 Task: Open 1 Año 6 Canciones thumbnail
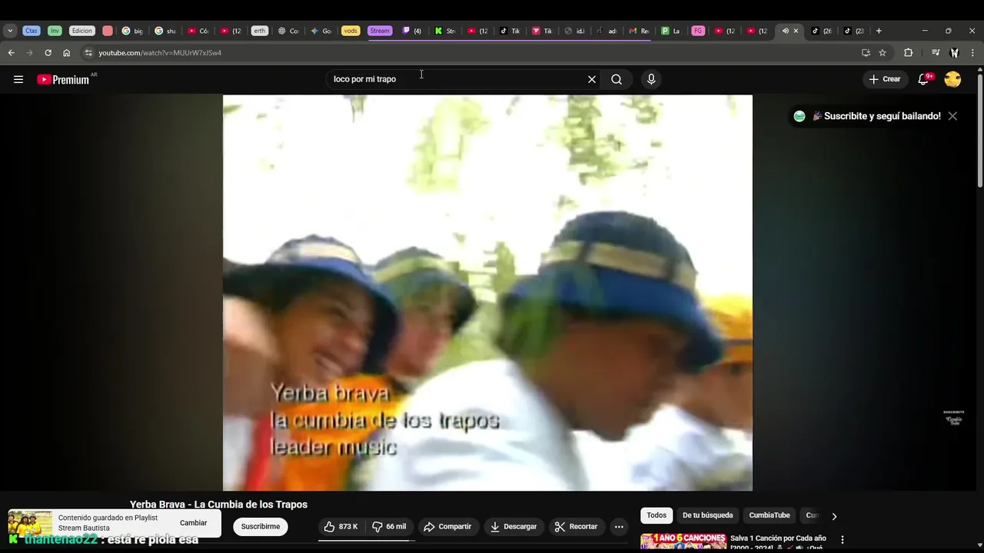(683, 541)
